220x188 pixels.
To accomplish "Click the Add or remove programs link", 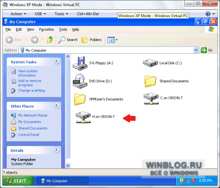I will [30, 83].
